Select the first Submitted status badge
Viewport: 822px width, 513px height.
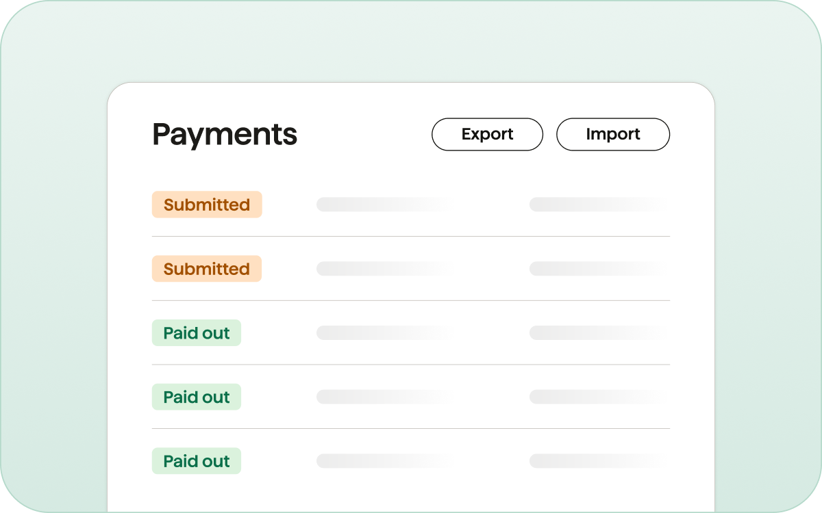click(207, 205)
